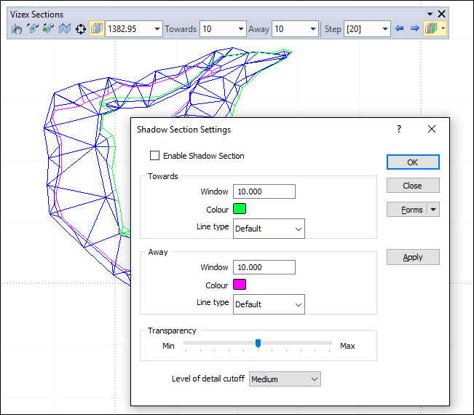This screenshot has width=474, height=415.
Task: Step to previous section with left arrow
Action: [x=399, y=28]
